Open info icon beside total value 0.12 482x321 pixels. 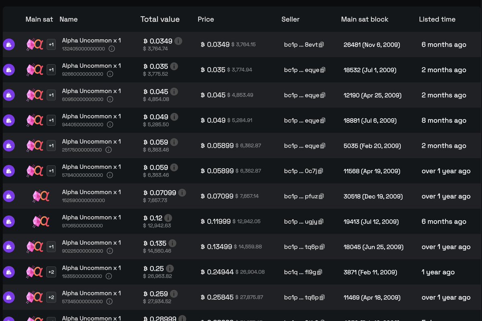click(168, 218)
